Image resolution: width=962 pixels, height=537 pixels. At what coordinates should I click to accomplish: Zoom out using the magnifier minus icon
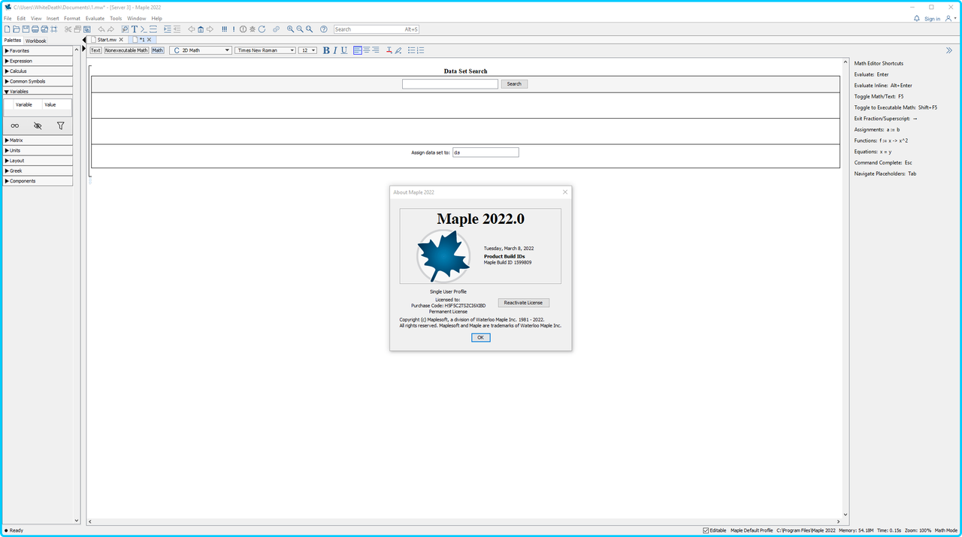tap(300, 29)
